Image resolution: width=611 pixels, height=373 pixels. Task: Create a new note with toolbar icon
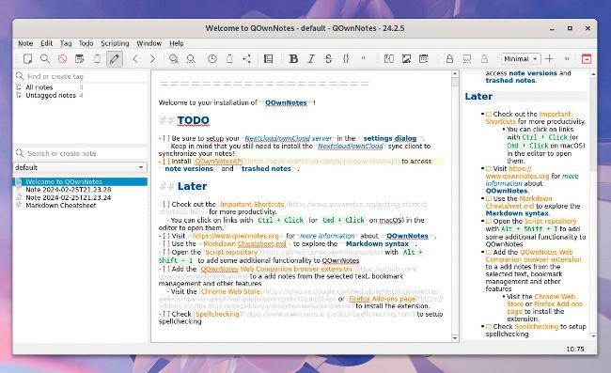[27, 59]
